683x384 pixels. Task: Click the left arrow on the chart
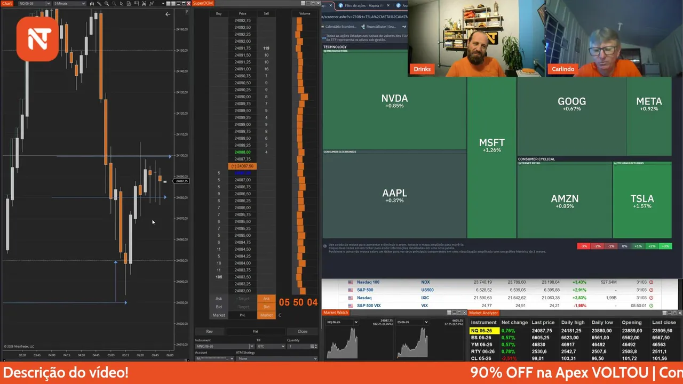click(x=168, y=14)
